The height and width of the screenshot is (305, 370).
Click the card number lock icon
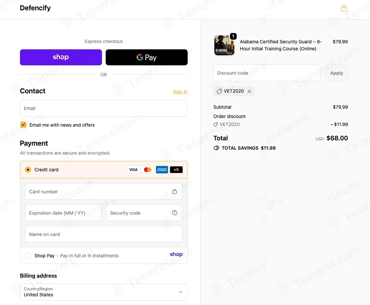pos(175,191)
